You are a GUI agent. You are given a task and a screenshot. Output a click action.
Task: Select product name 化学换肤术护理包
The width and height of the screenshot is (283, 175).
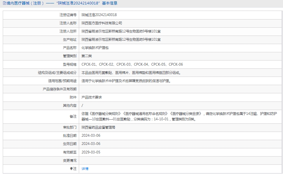95,48
